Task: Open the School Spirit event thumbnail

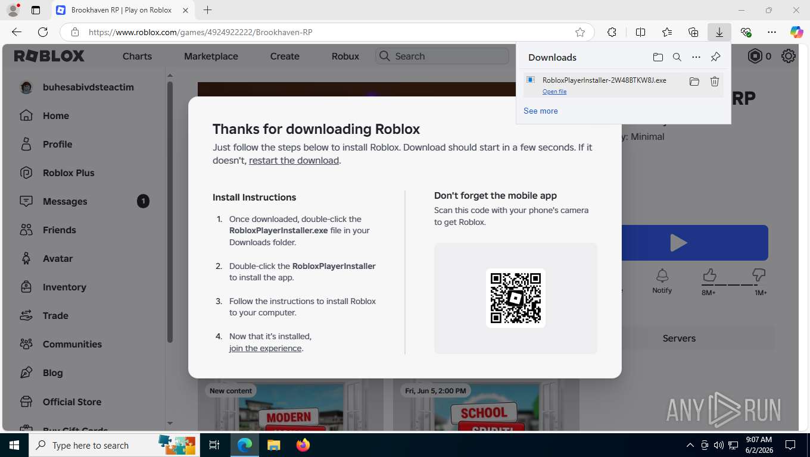Action: (x=485, y=406)
